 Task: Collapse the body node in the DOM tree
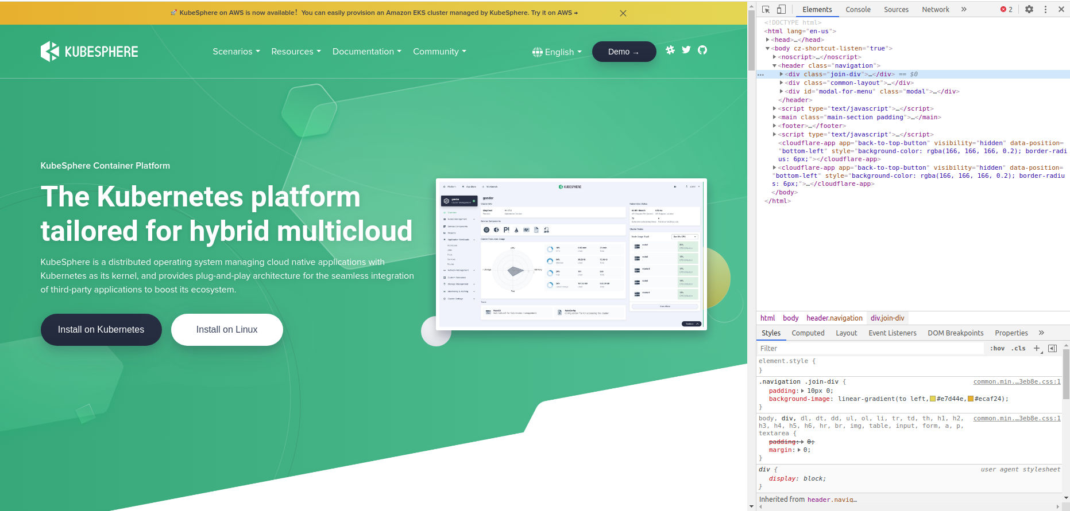768,49
